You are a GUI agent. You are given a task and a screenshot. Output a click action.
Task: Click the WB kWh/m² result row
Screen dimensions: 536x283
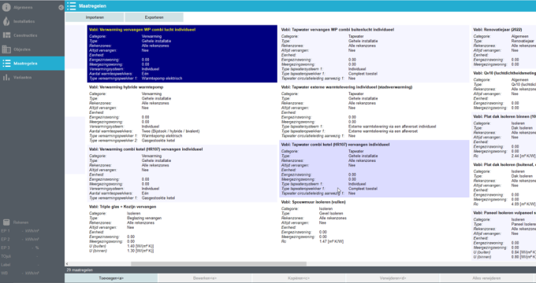click(20, 274)
